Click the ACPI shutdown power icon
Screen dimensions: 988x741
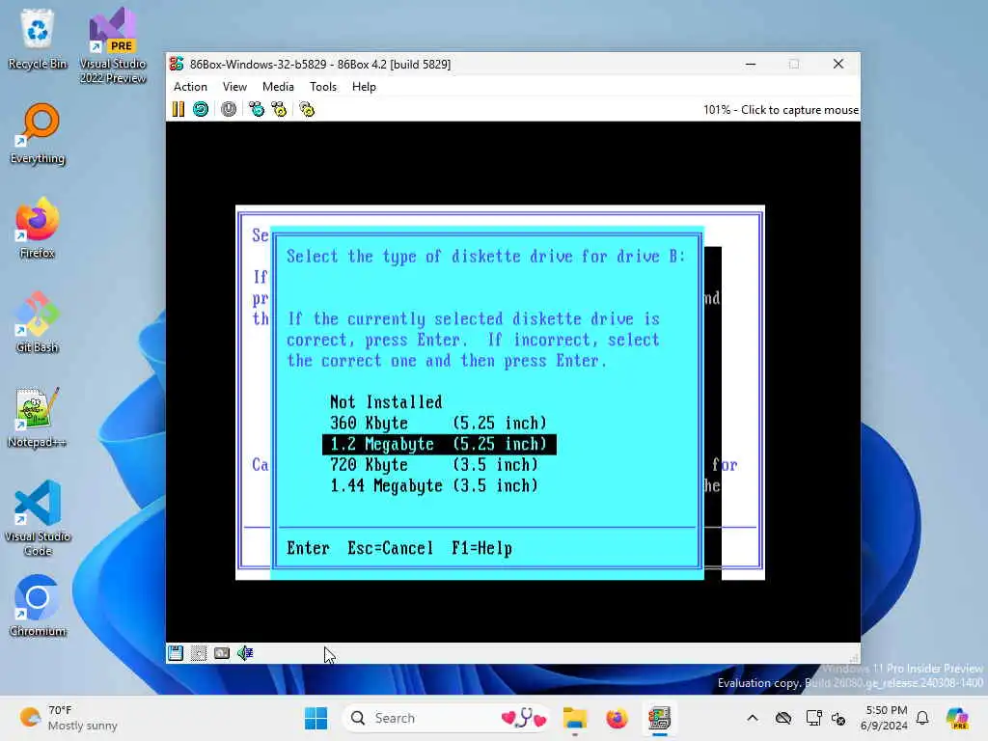[x=229, y=110]
